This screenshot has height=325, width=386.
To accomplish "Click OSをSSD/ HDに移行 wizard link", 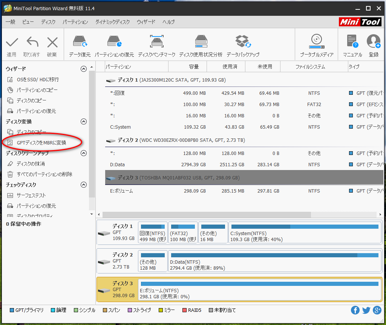I will (38, 79).
